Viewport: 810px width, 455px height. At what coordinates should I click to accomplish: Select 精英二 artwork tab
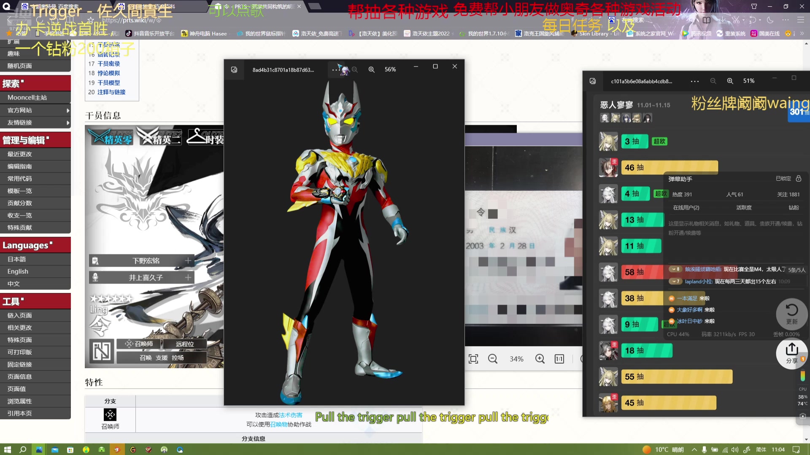tap(159, 136)
